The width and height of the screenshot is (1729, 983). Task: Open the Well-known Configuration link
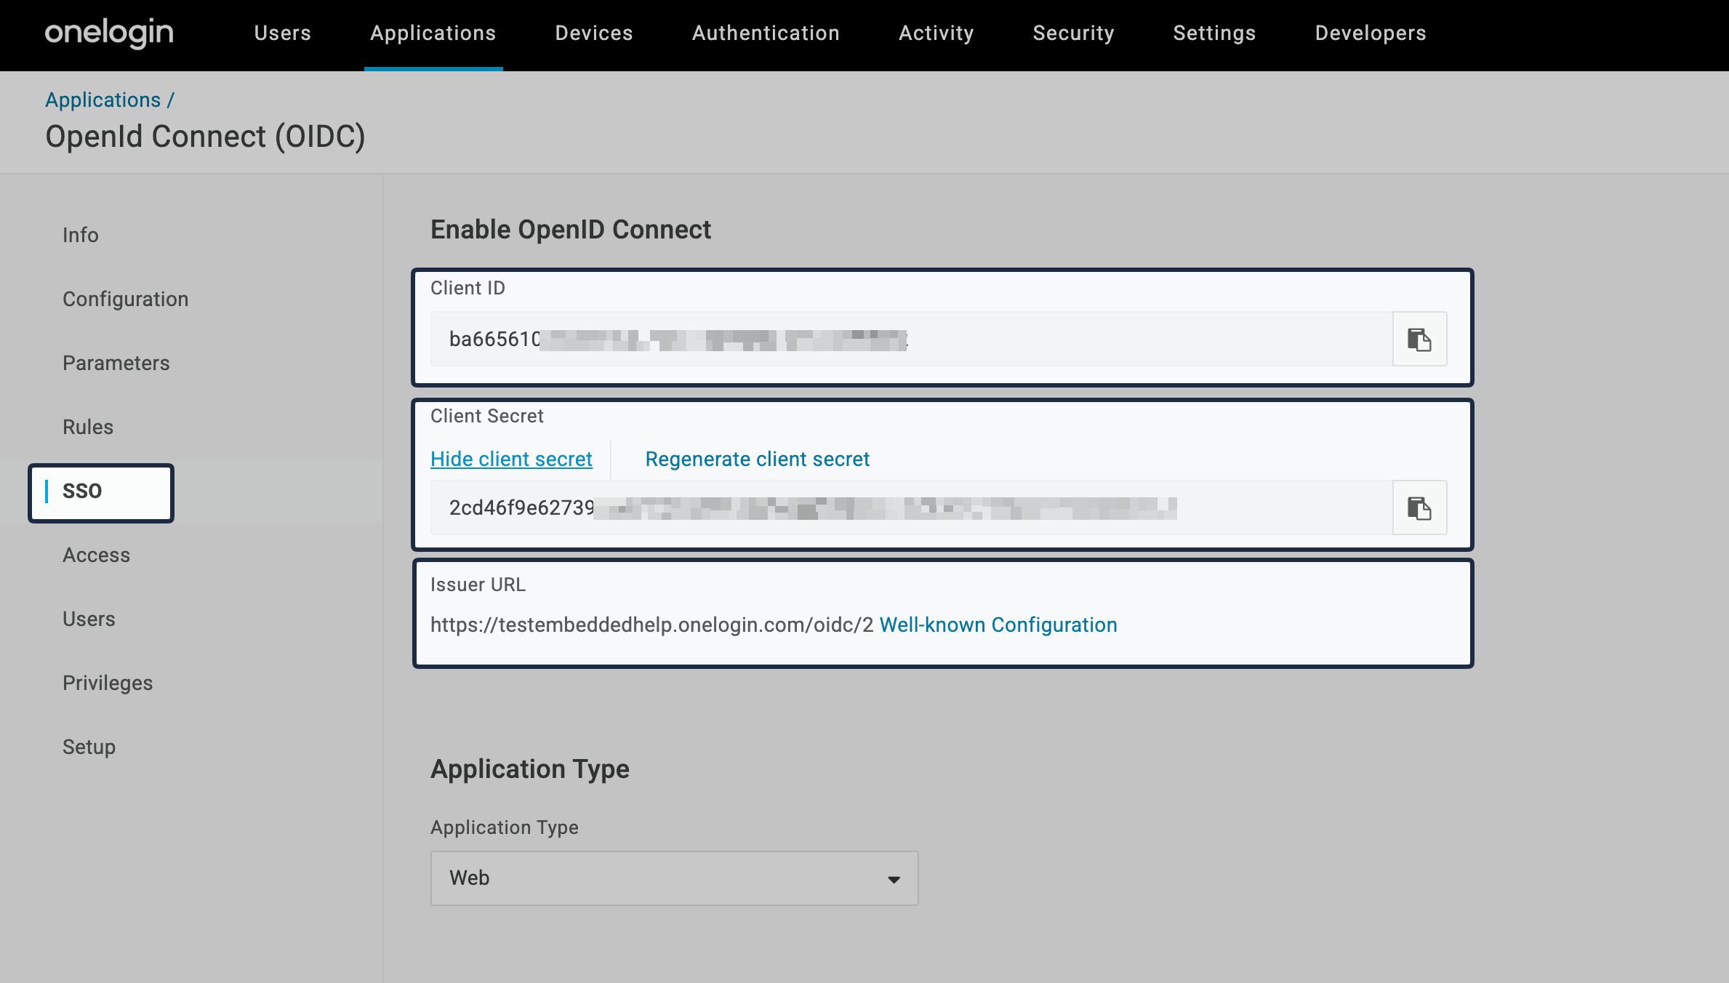click(x=998, y=625)
